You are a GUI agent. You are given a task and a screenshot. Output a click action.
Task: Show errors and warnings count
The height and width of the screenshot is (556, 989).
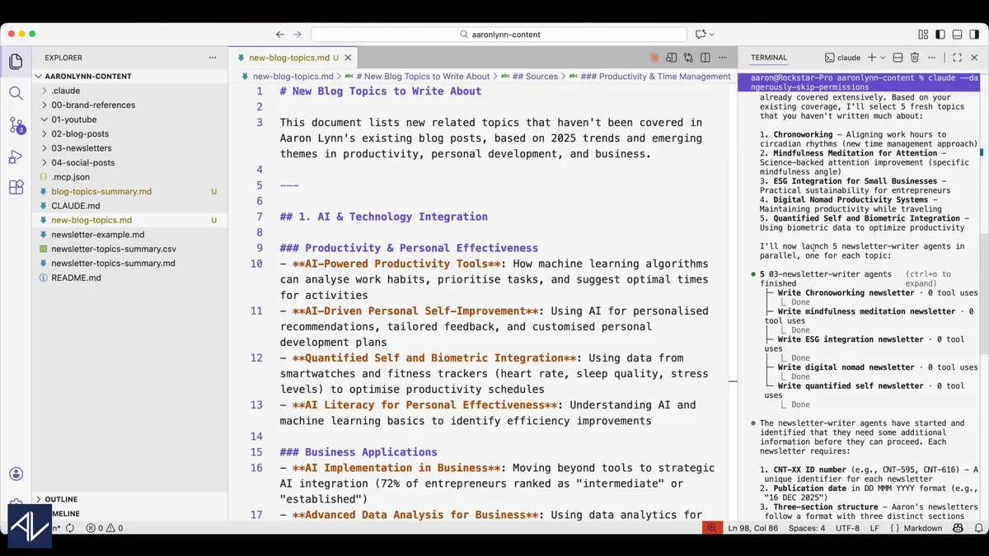coord(105,528)
